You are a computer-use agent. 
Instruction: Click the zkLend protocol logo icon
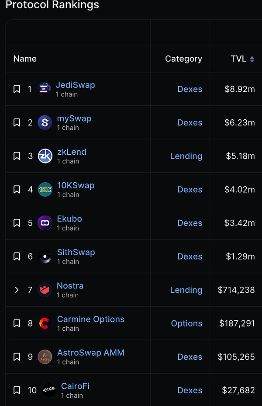click(x=45, y=156)
